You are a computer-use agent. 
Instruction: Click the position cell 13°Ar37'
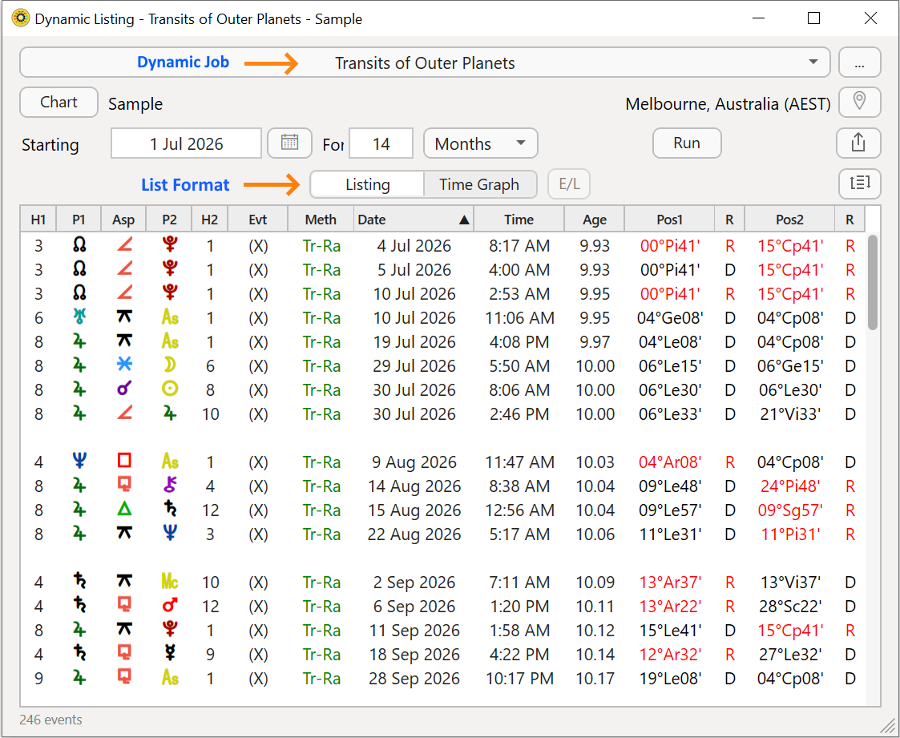coord(670,582)
